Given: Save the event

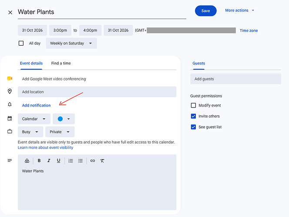Looking at the screenshot, I should (206, 11).
